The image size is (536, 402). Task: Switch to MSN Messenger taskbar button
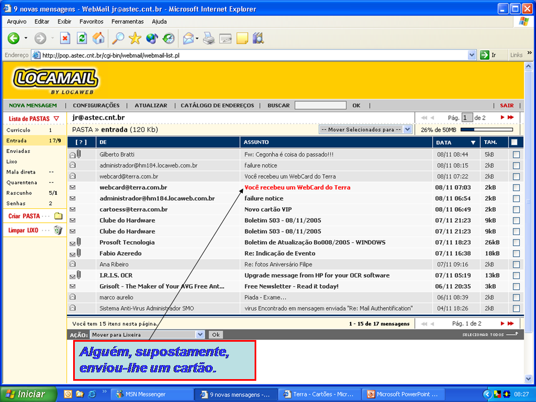pos(152,394)
